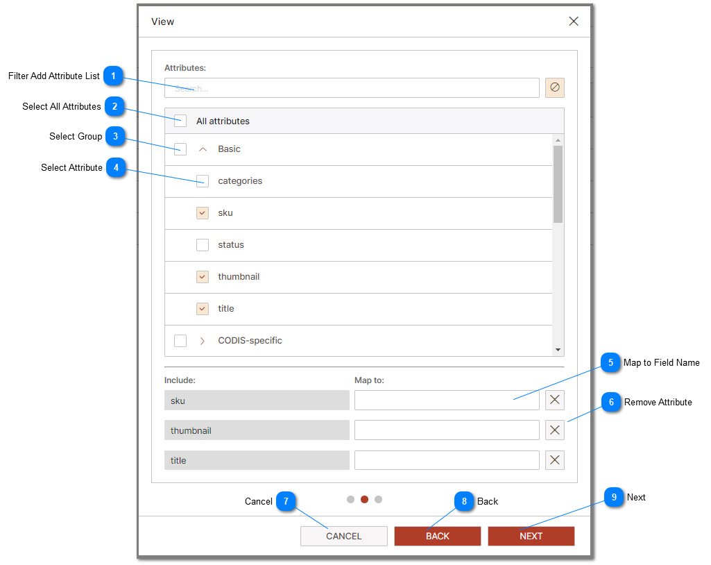This screenshot has width=711, height=565.
Task: Clear the attribute search filter
Action: coord(554,87)
